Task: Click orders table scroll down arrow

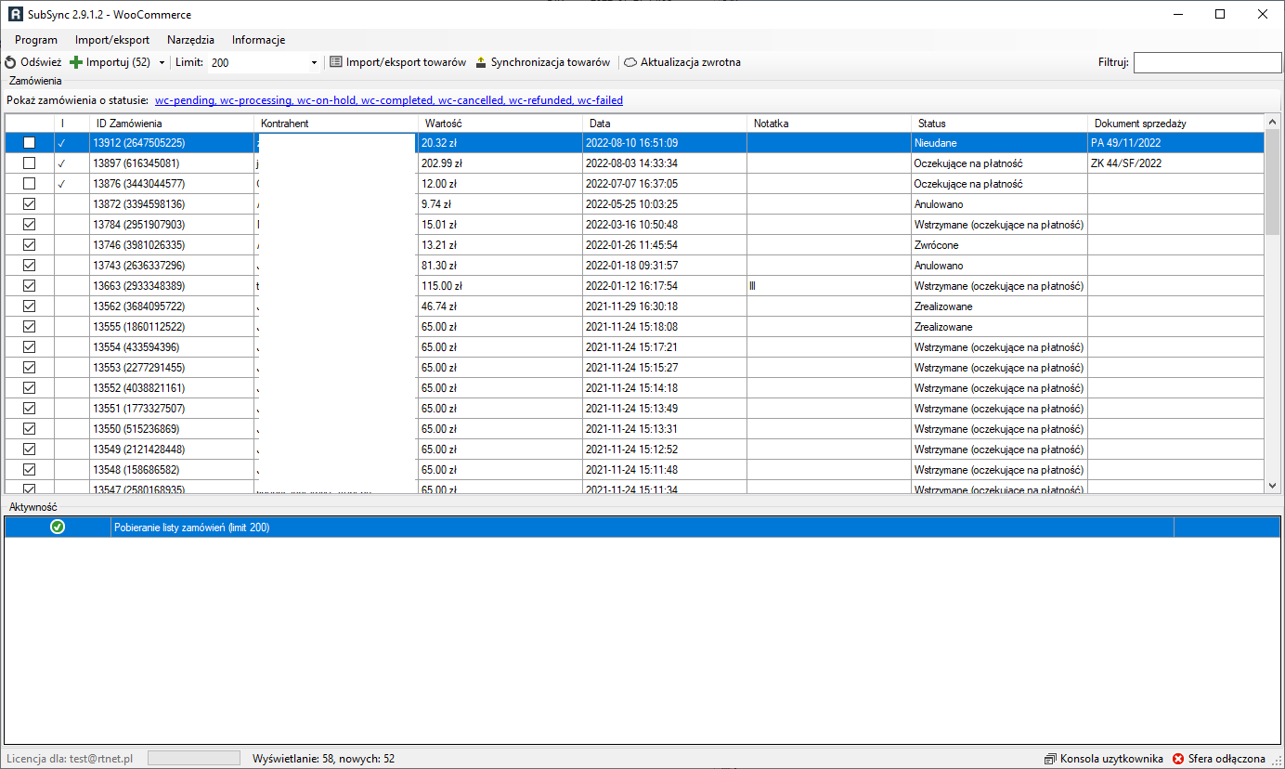Action: (1272, 485)
